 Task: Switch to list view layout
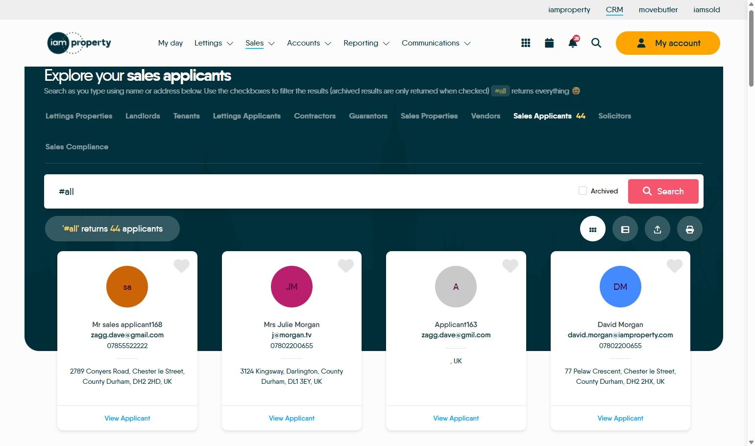[625, 229]
